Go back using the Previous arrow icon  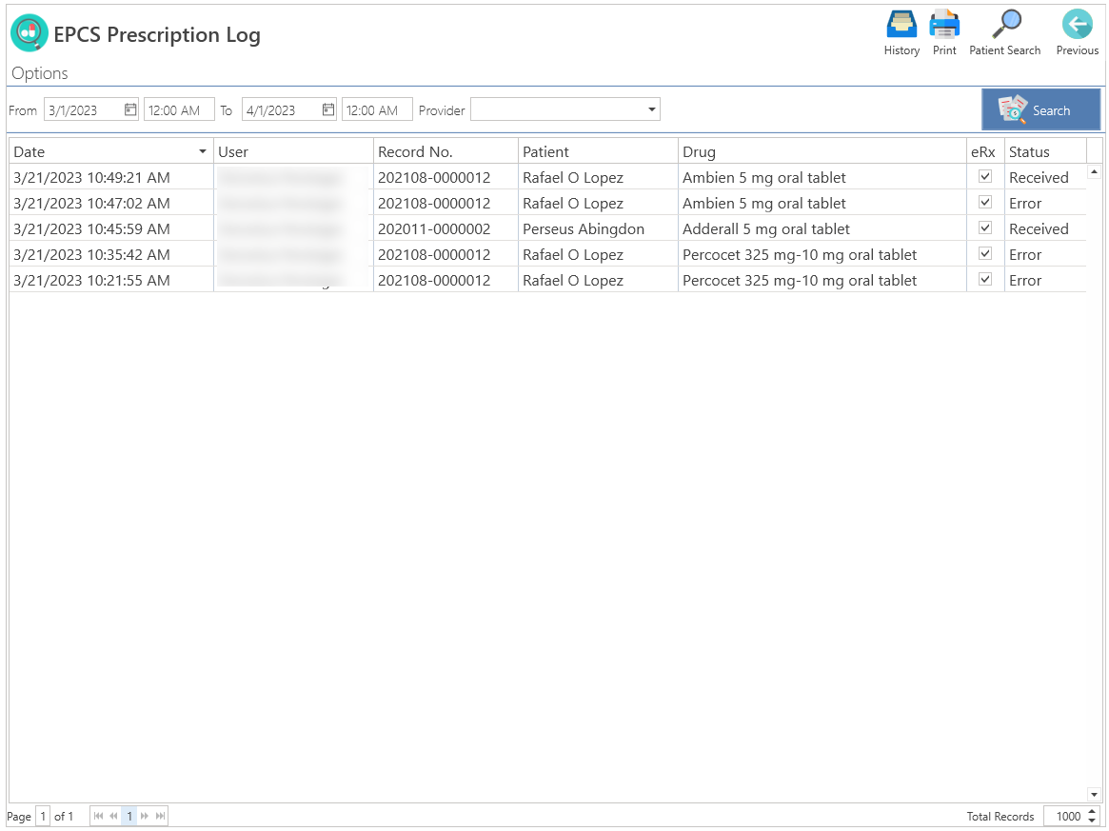[x=1077, y=25]
